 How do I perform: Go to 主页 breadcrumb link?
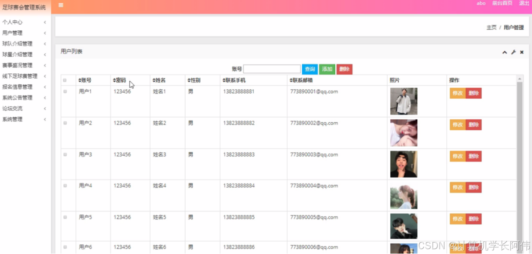[x=491, y=27]
